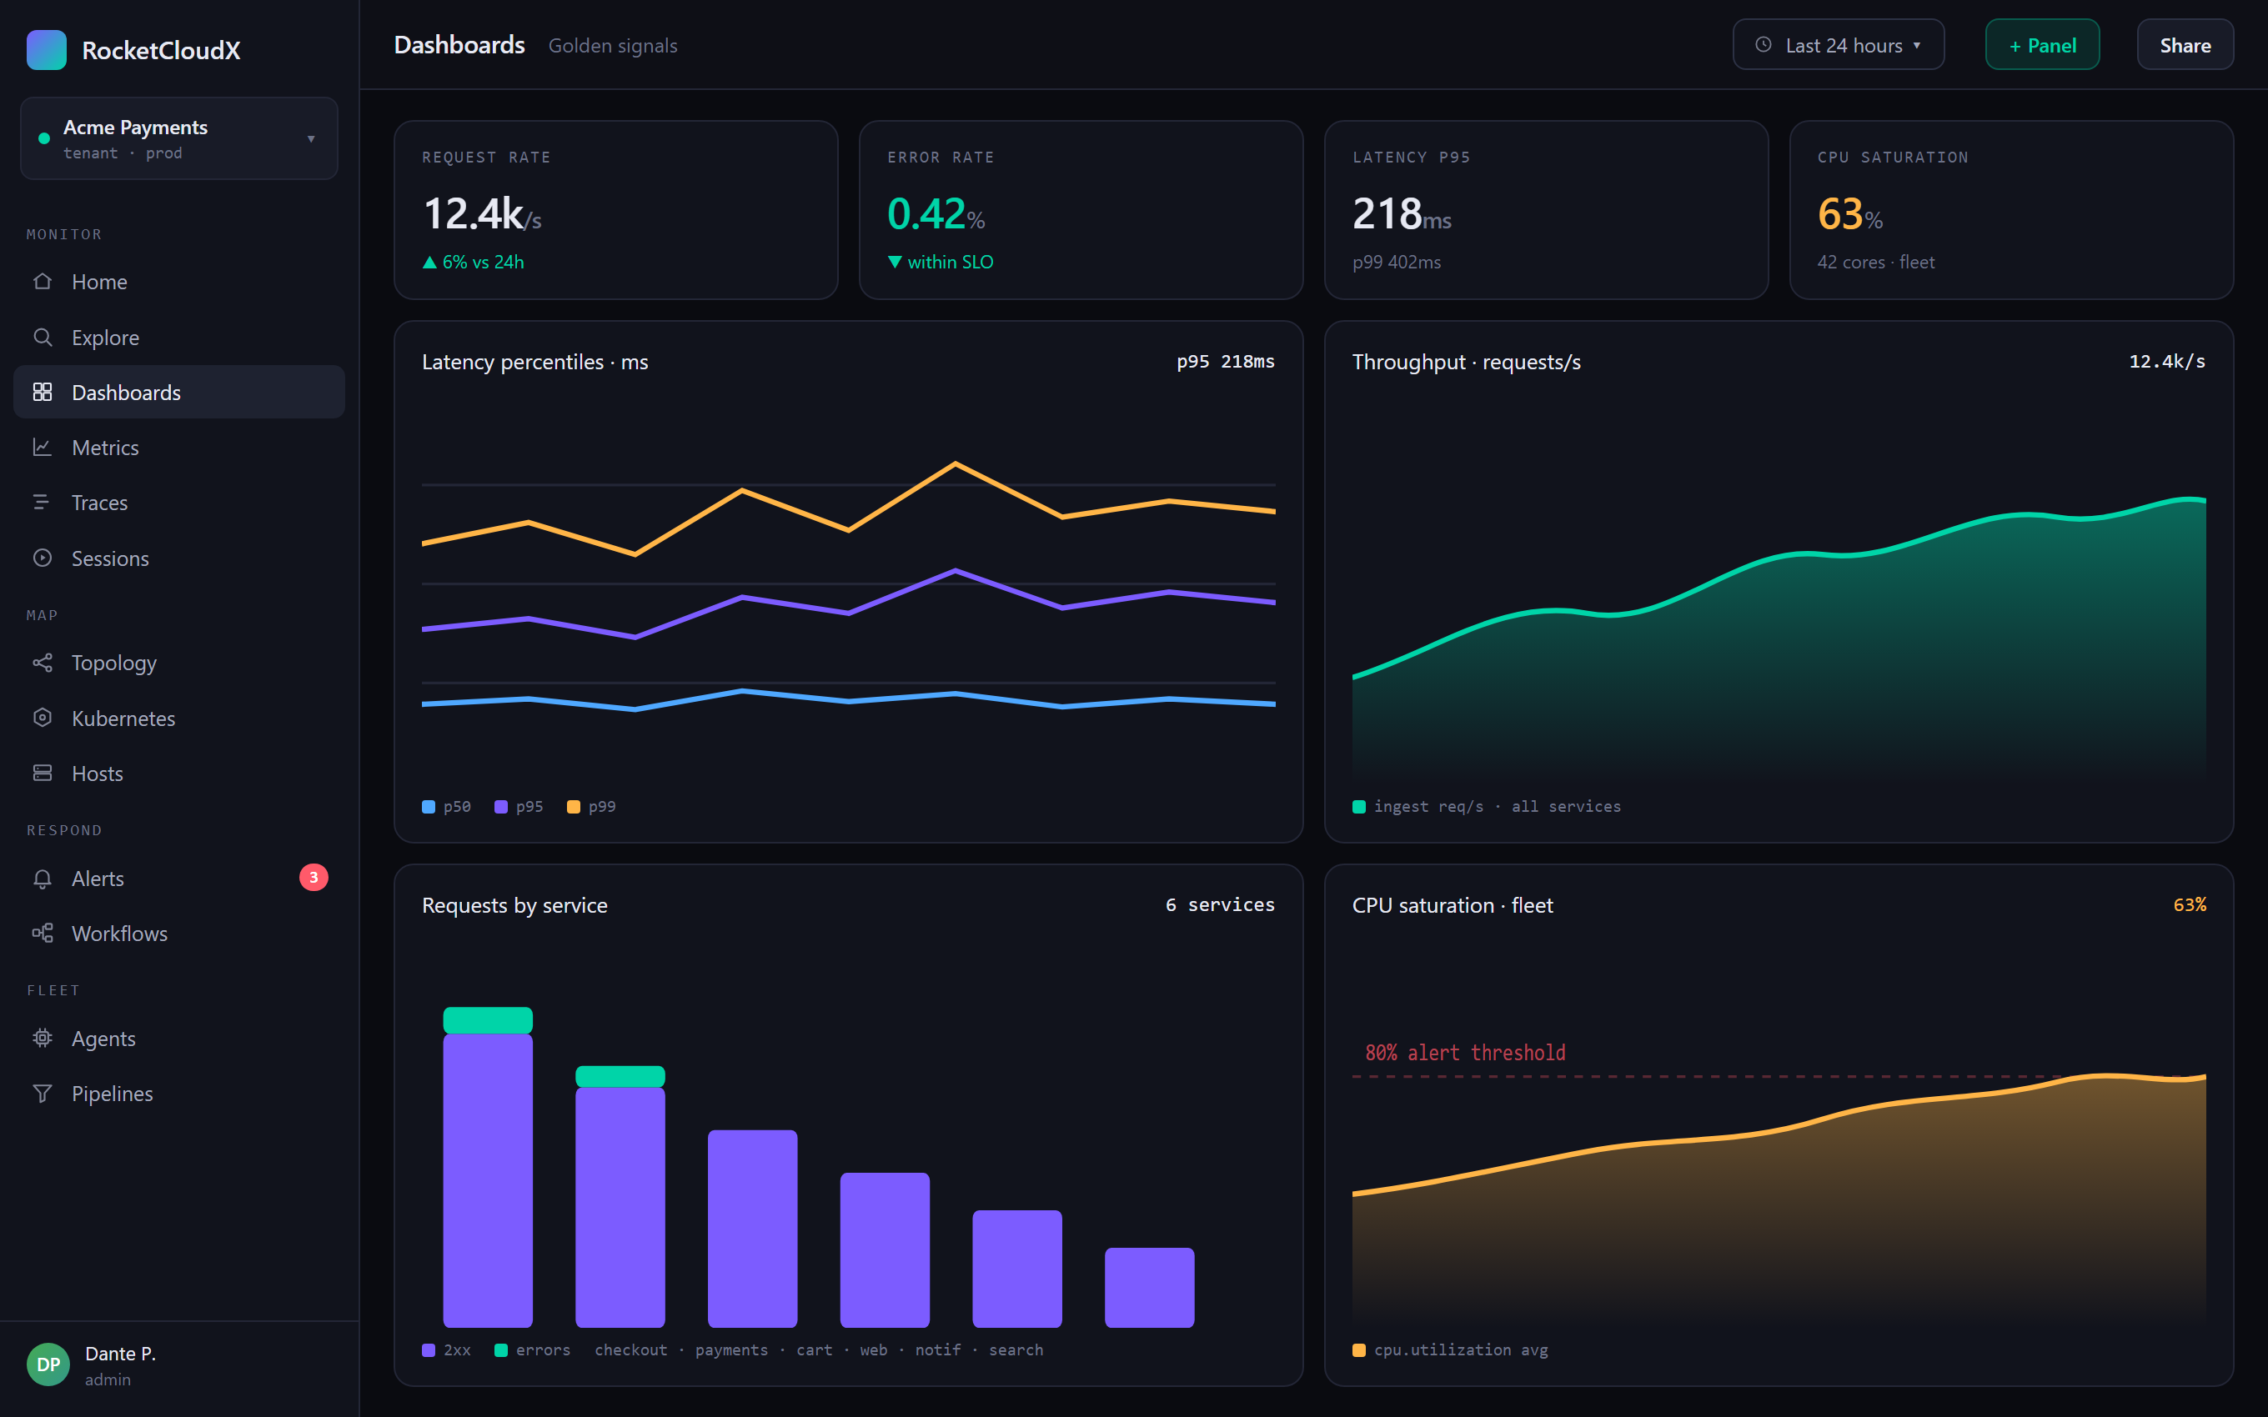Toggle ingest req/s legend swatch
2268x1417 pixels.
[1359, 807]
